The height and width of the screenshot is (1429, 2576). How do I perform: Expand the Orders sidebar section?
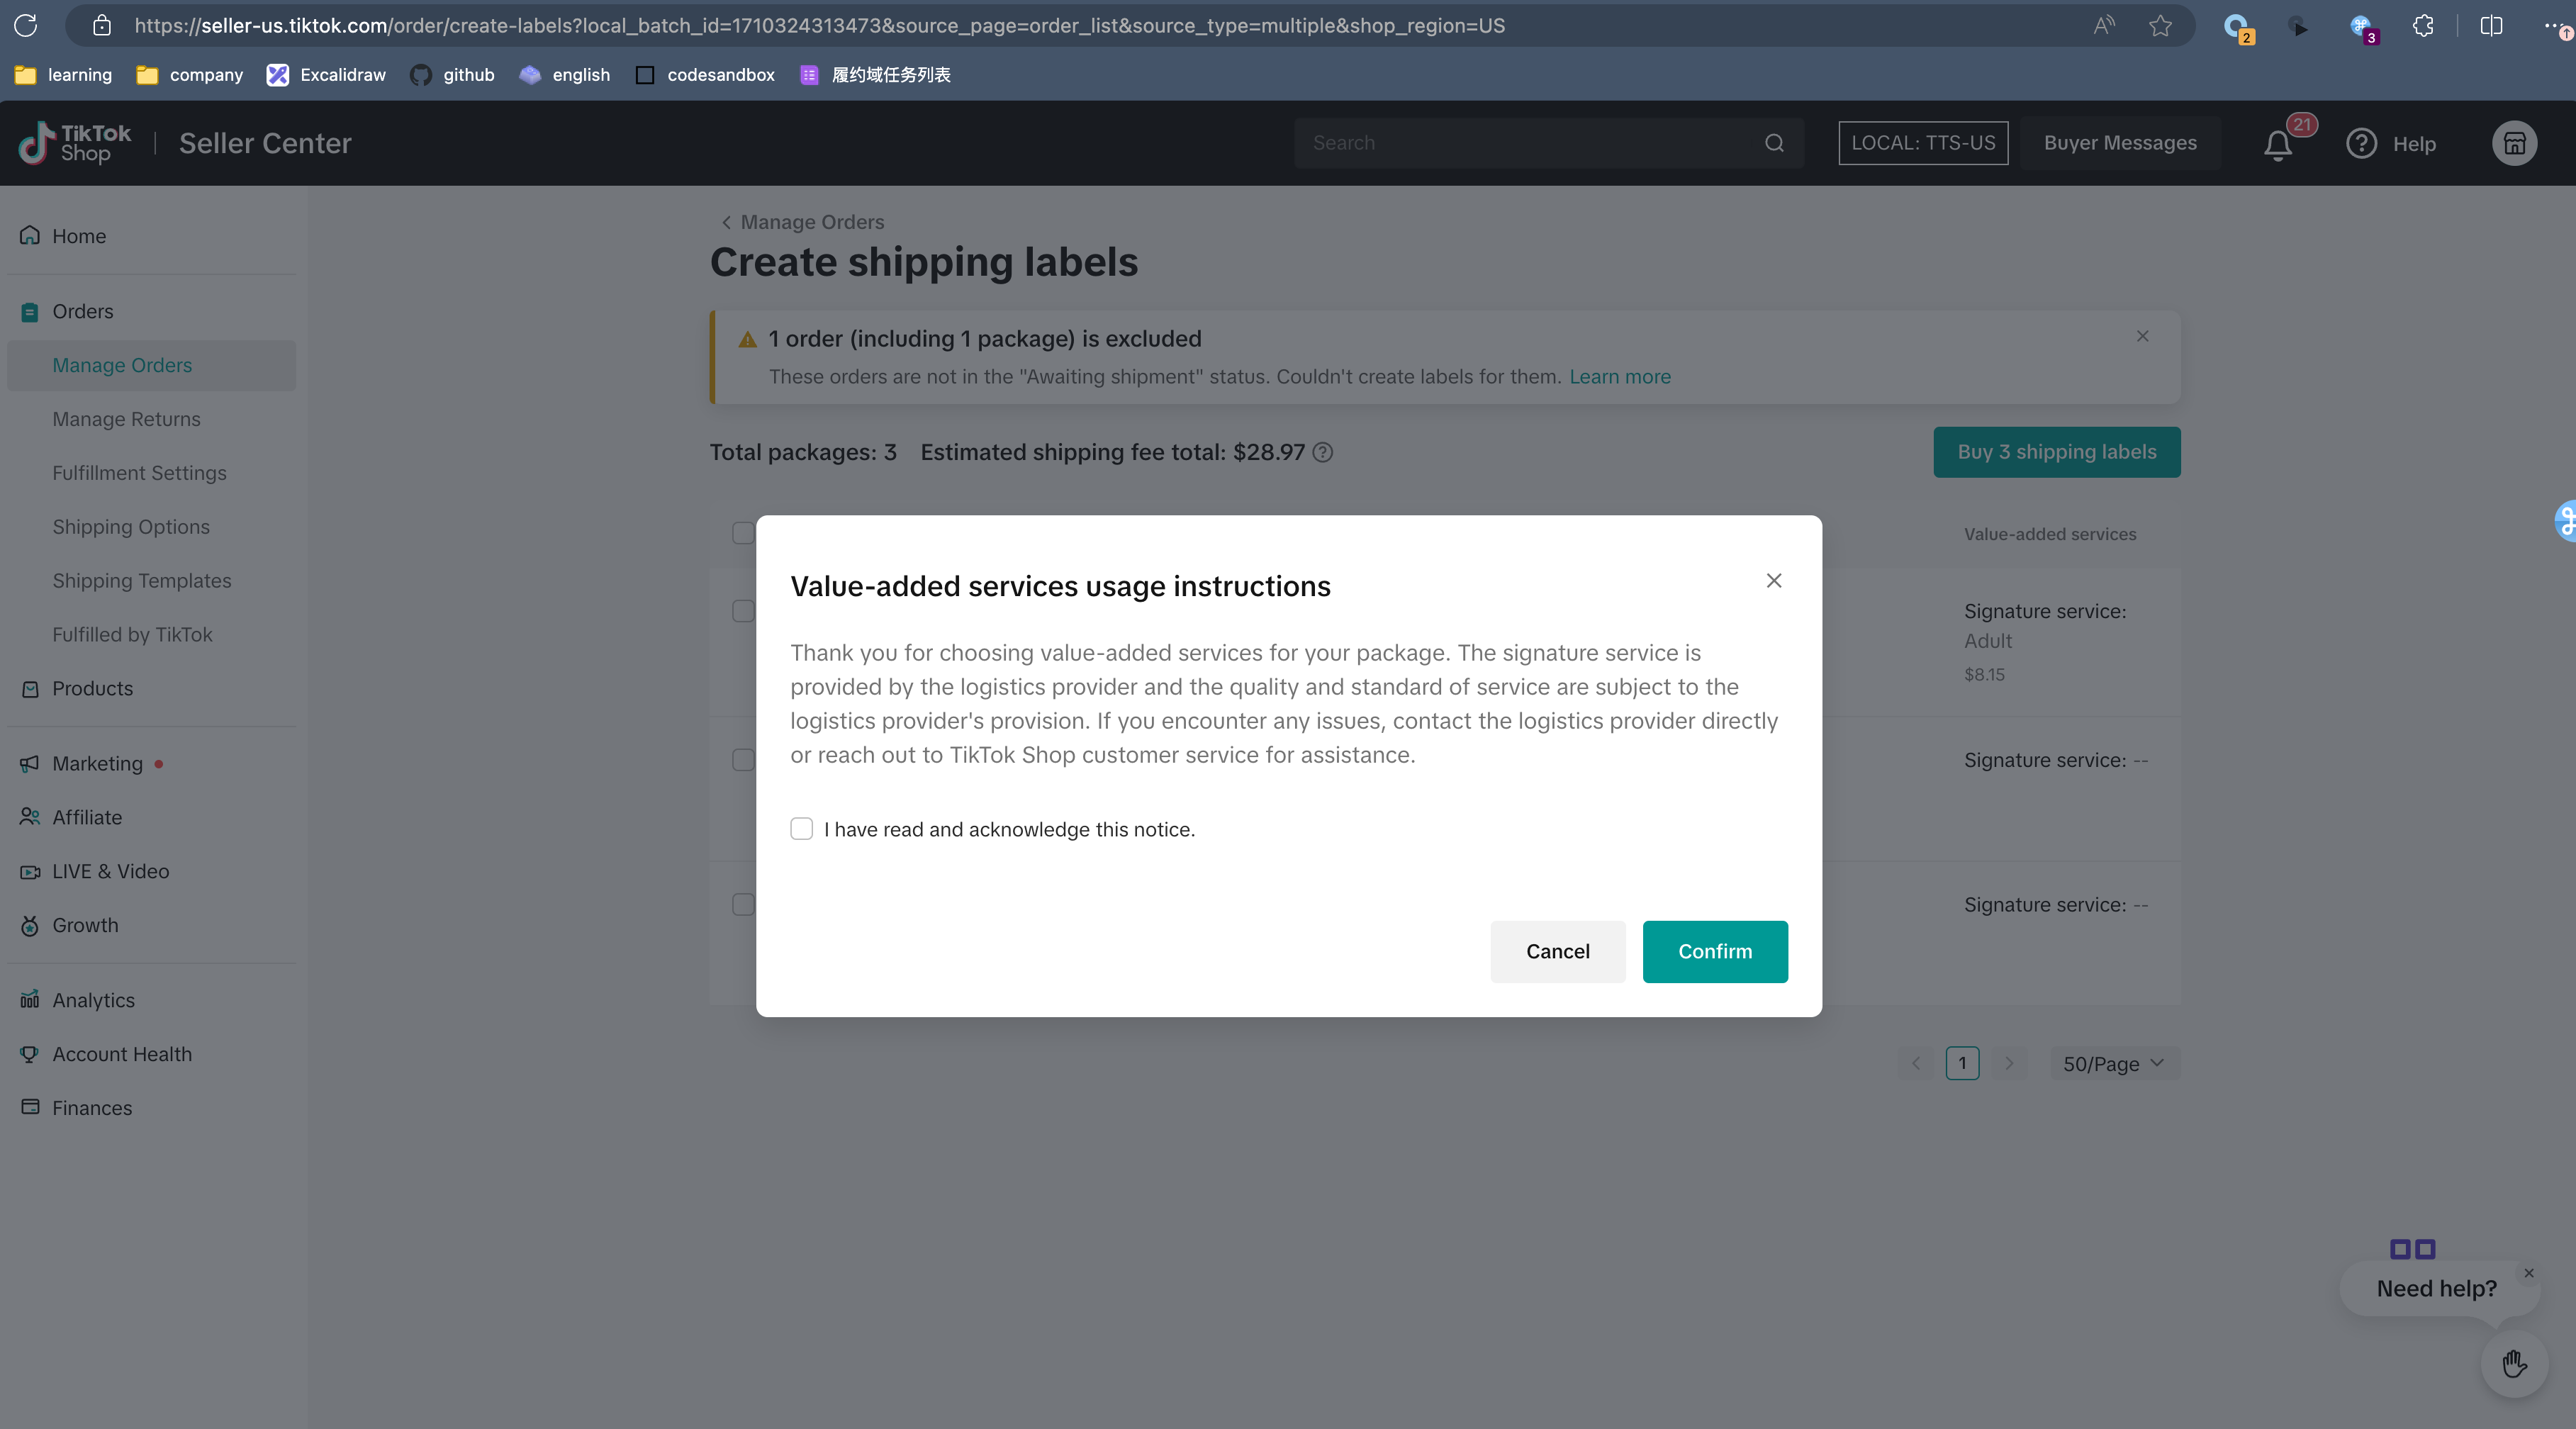pos(83,312)
